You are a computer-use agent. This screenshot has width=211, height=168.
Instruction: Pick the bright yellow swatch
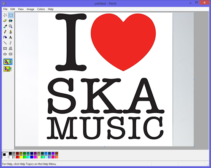point(21,157)
